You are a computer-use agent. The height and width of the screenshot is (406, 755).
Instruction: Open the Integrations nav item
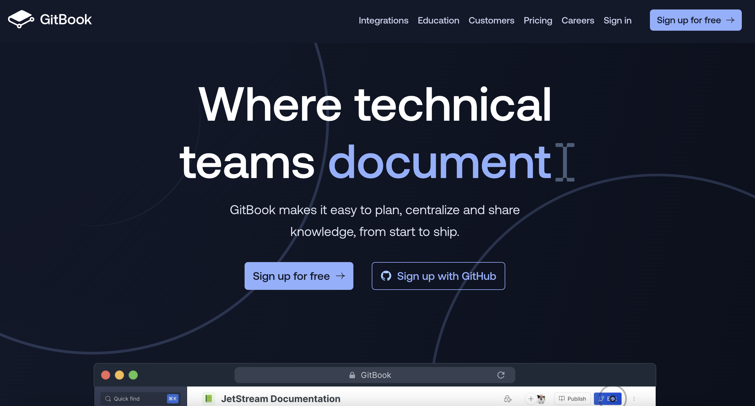pyautogui.click(x=383, y=20)
